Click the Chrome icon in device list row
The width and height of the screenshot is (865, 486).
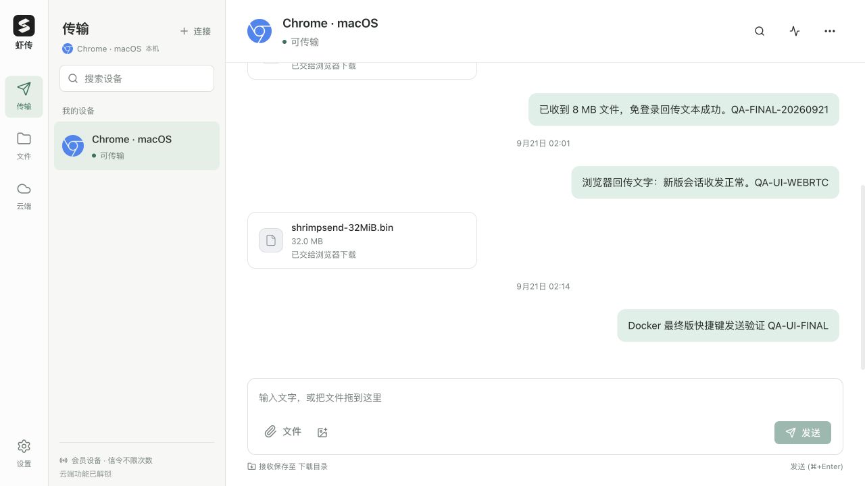tap(73, 146)
